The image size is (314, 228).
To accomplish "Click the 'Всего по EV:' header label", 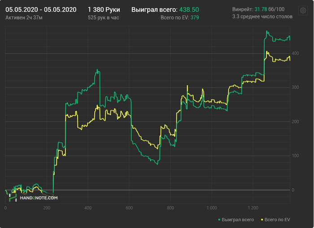I will point(175,18).
